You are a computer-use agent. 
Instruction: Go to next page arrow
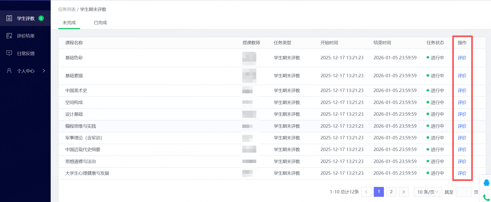coord(404,192)
